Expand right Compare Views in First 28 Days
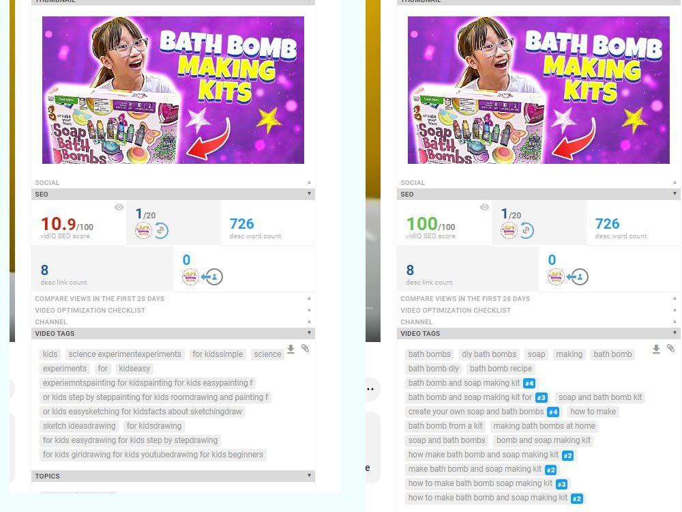The width and height of the screenshot is (682, 512). [539, 299]
